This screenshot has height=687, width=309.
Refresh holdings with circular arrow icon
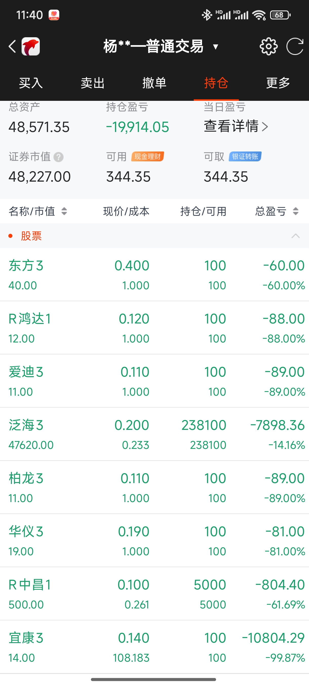point(295,46)
